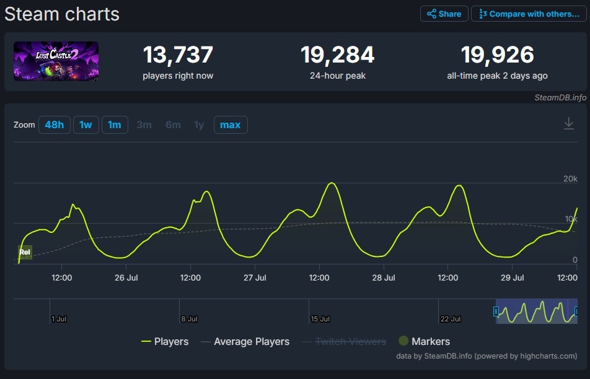Toggle Markers in chart legend

pos(425,341)
